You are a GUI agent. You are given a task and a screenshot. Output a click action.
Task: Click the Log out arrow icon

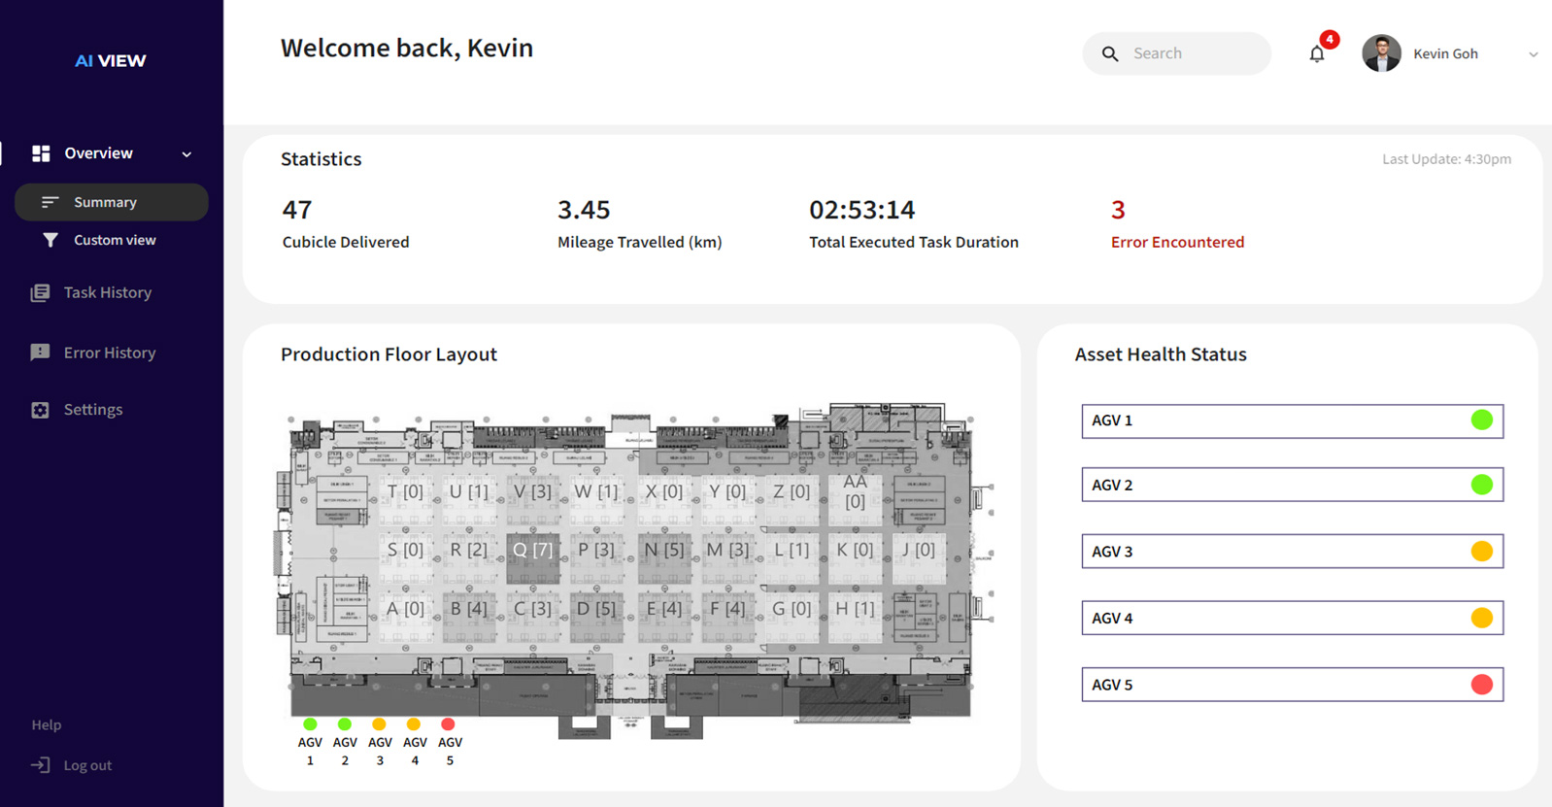(41, 765)
